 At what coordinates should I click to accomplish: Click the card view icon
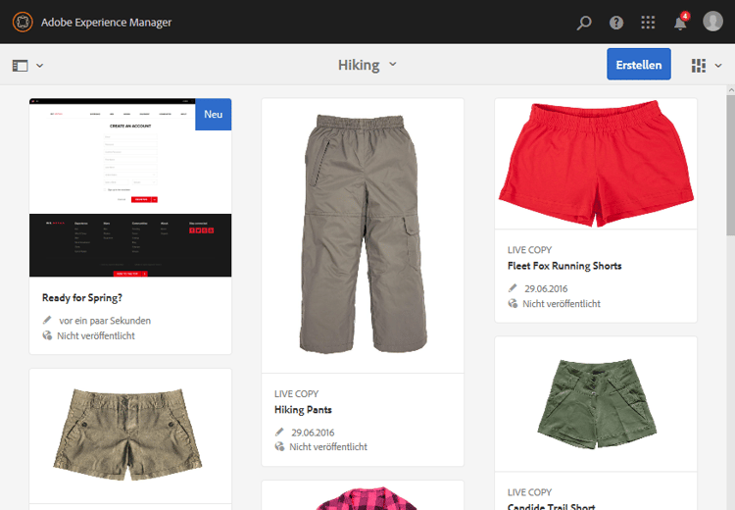[699, 66]
